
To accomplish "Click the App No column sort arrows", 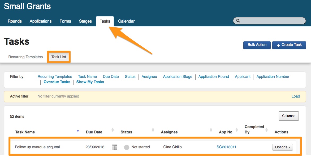I will [x=236, y=130].
